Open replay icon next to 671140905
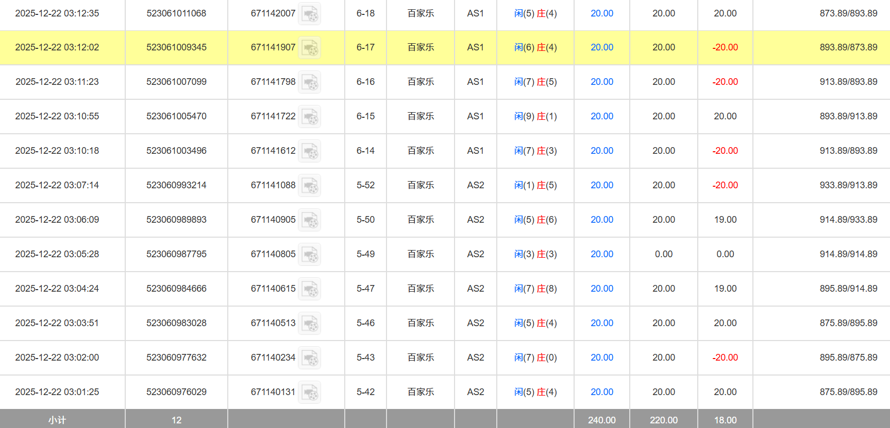This screenshot has width=890, height=428. tap(310, 220)
